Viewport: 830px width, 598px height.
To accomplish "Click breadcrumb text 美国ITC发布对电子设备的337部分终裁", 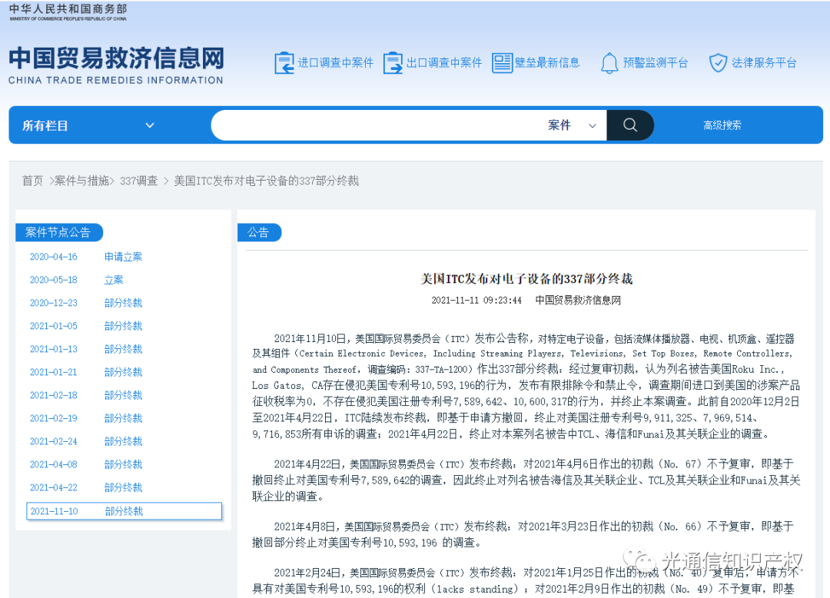I will (266, 181).
